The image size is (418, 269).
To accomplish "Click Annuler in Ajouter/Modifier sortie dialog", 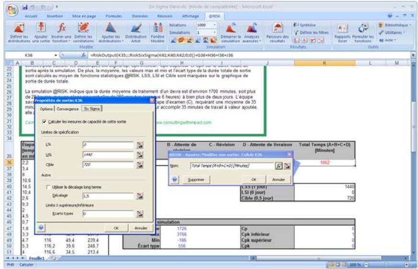I will 279,179.
